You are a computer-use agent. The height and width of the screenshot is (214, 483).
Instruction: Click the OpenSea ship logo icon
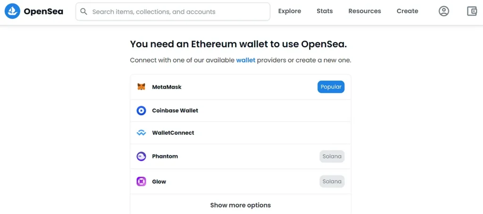[x=12, y=11]
